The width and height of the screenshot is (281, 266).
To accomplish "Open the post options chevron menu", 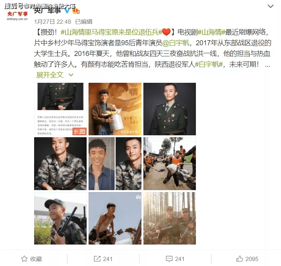I will pyautogui.click(x=270, y=6).
